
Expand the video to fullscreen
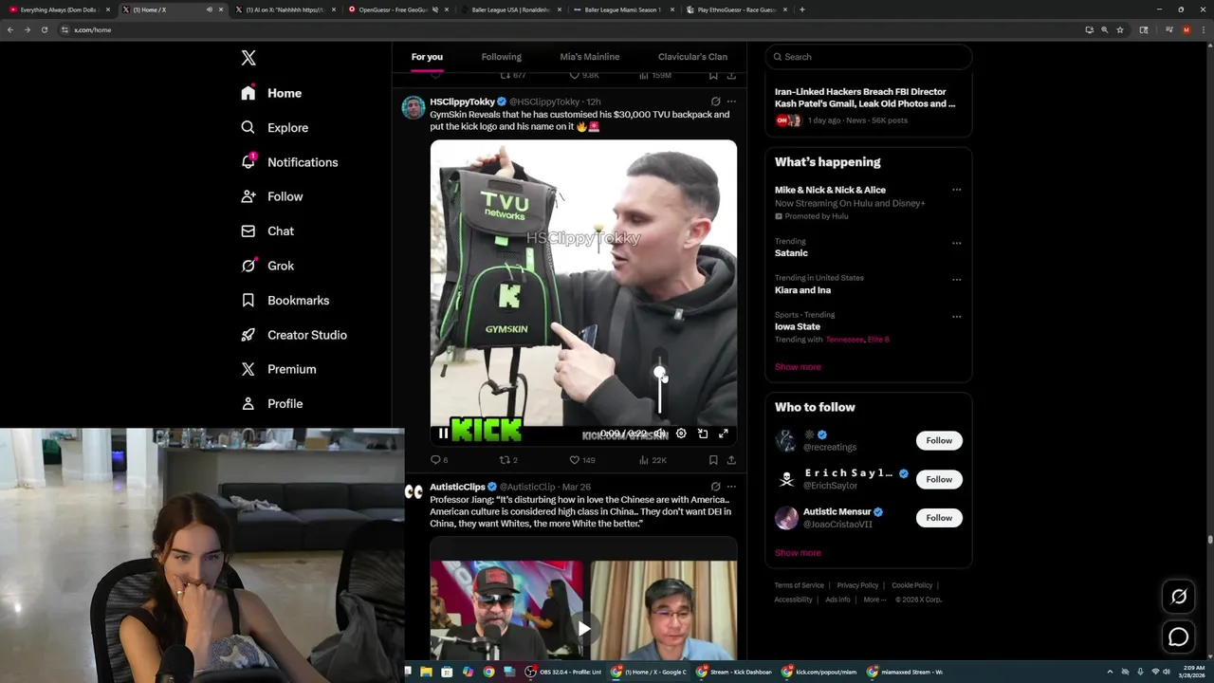coord(724,434)
